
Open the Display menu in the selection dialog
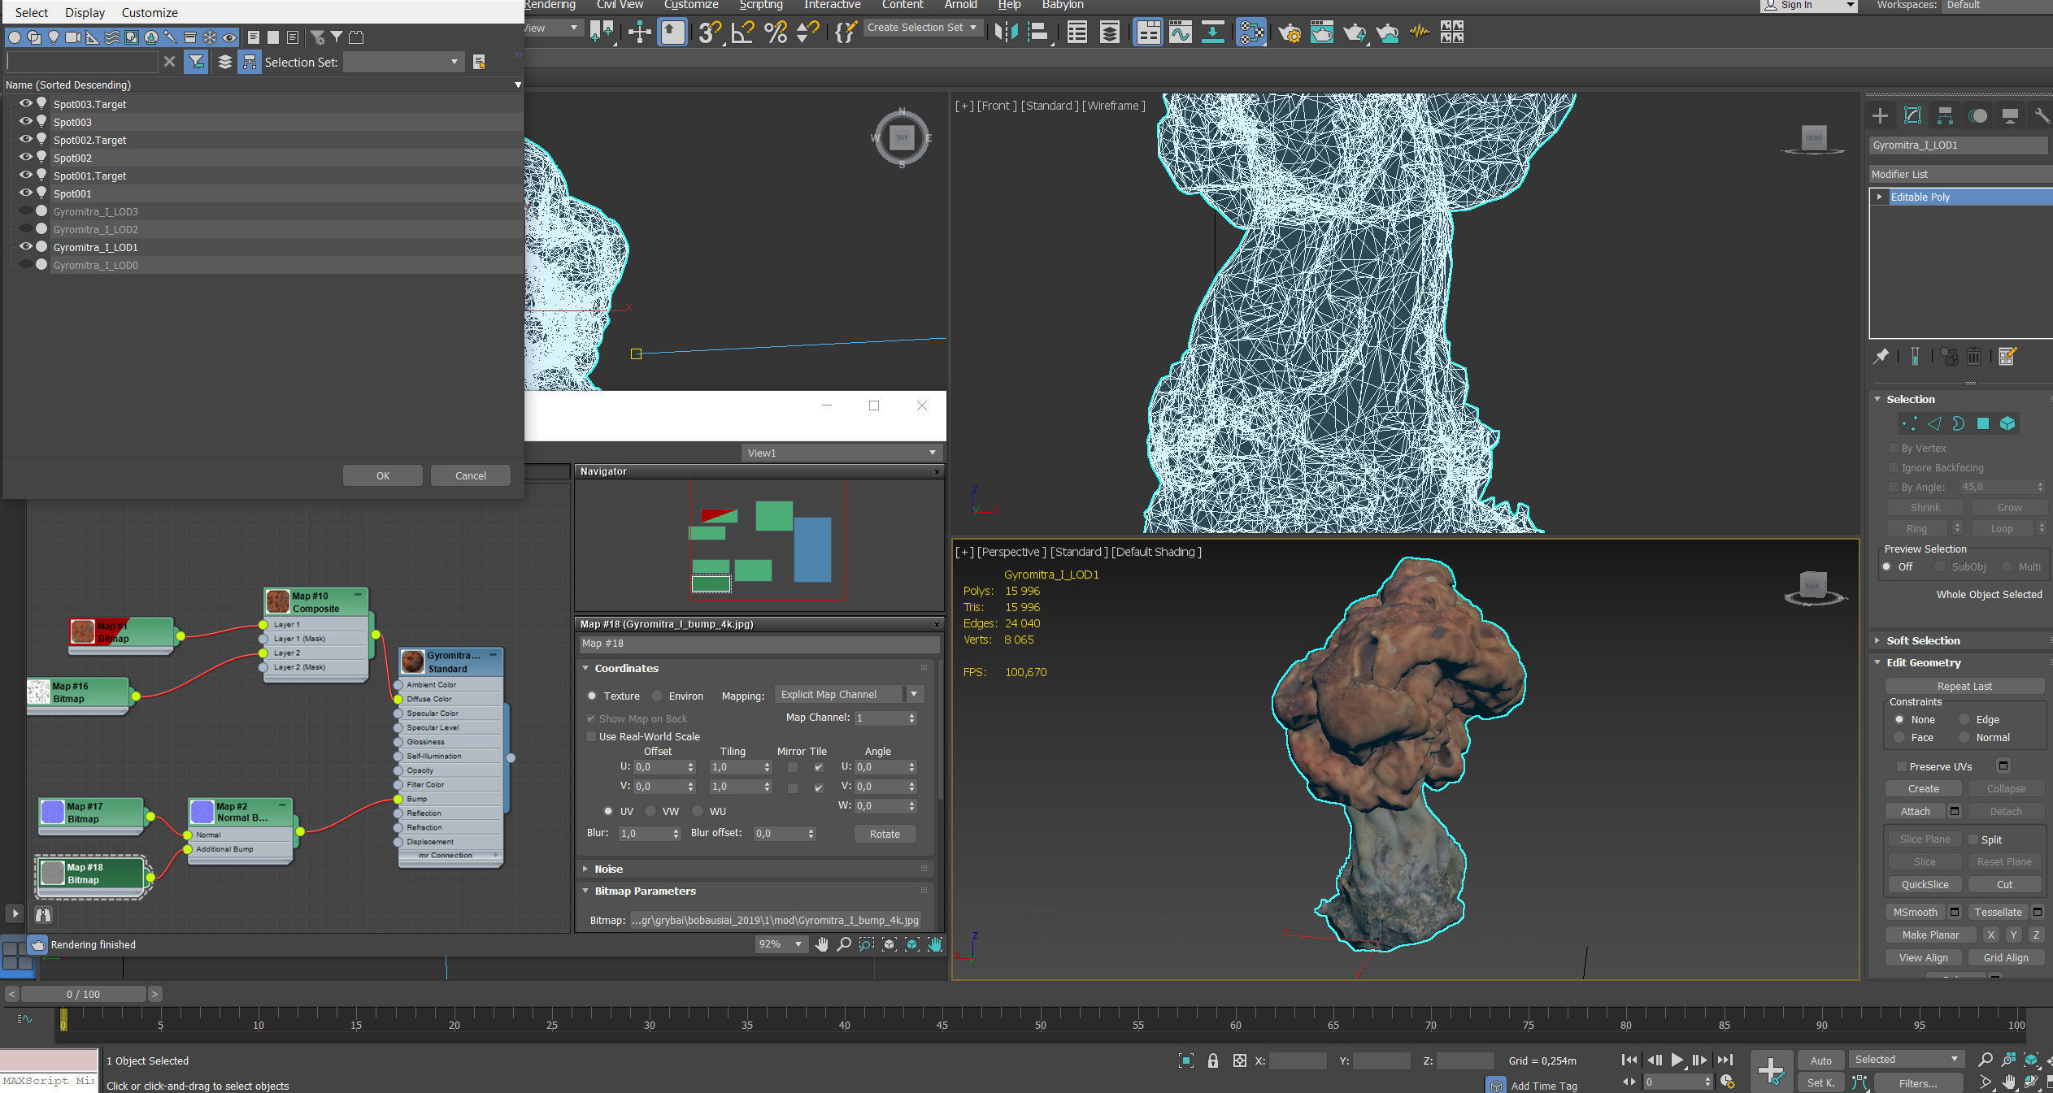click(x=85, y=12)
